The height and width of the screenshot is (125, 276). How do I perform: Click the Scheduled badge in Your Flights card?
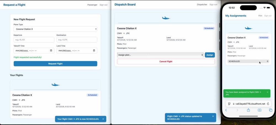[92, 95]
